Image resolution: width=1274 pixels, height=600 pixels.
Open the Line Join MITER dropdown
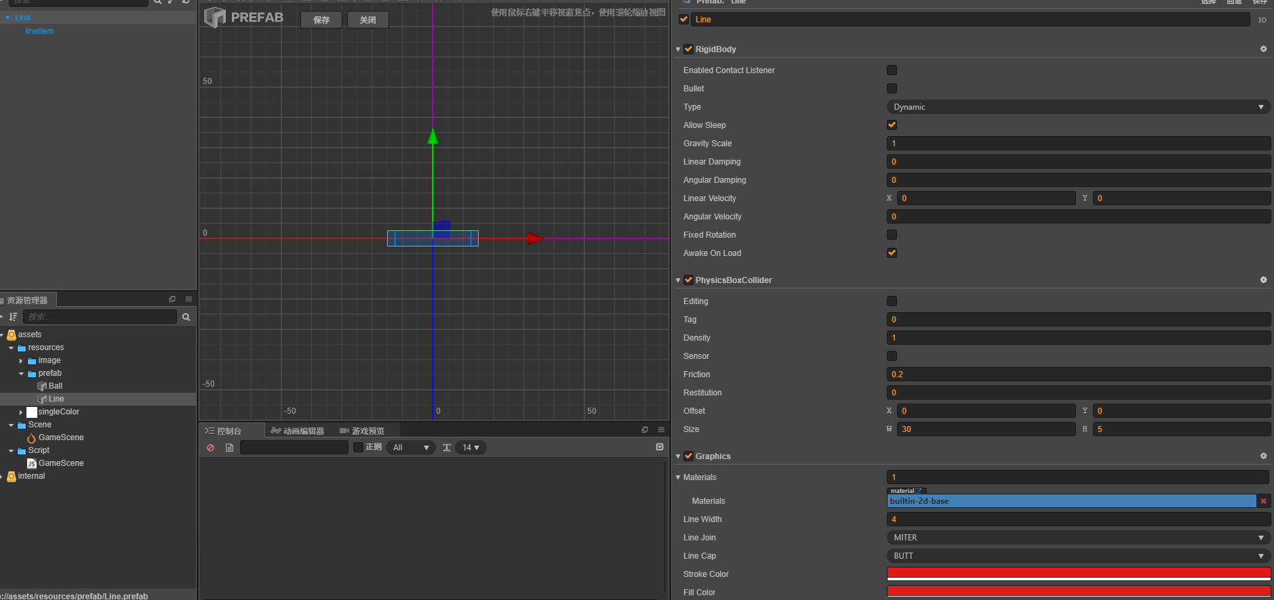1078,538
